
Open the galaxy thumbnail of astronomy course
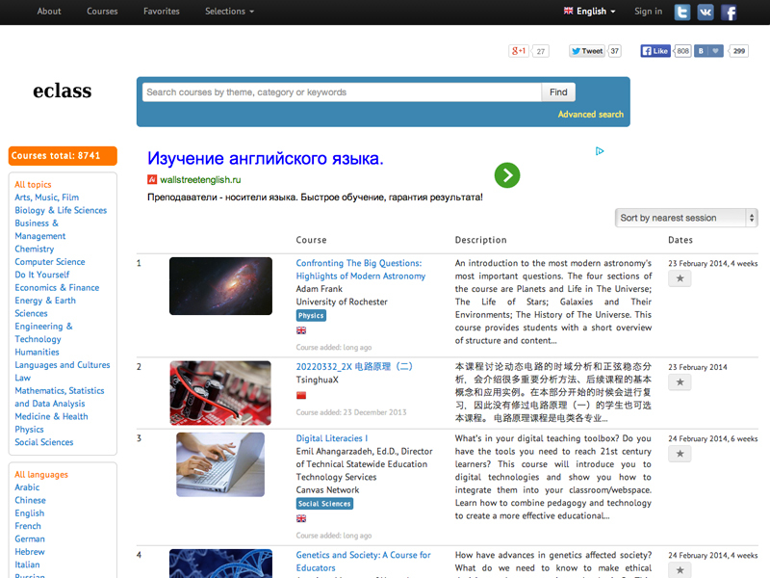click(220, 285)
